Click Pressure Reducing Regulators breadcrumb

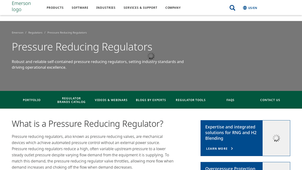click(67, 32)
